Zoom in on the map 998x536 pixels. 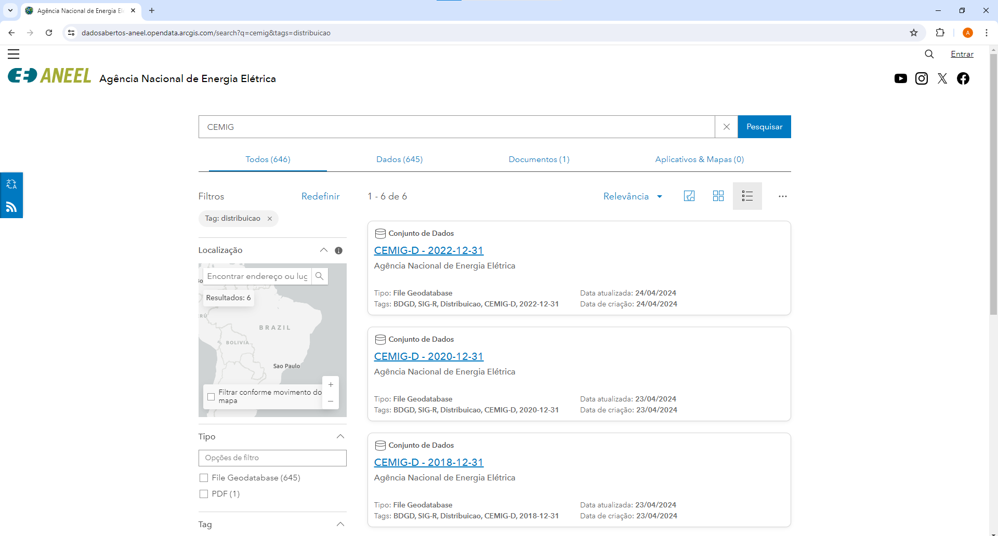click(x=331, y=385)
